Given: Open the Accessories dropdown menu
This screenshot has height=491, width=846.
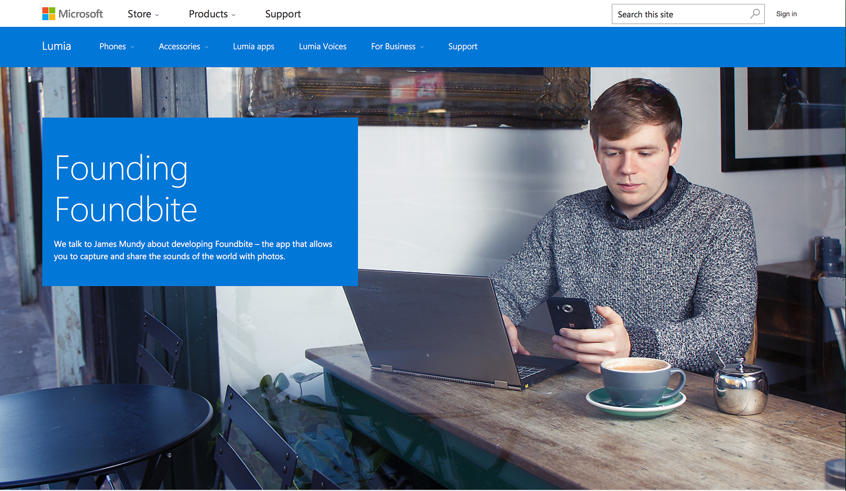Looking at the screenshot, I should point(183,47).
